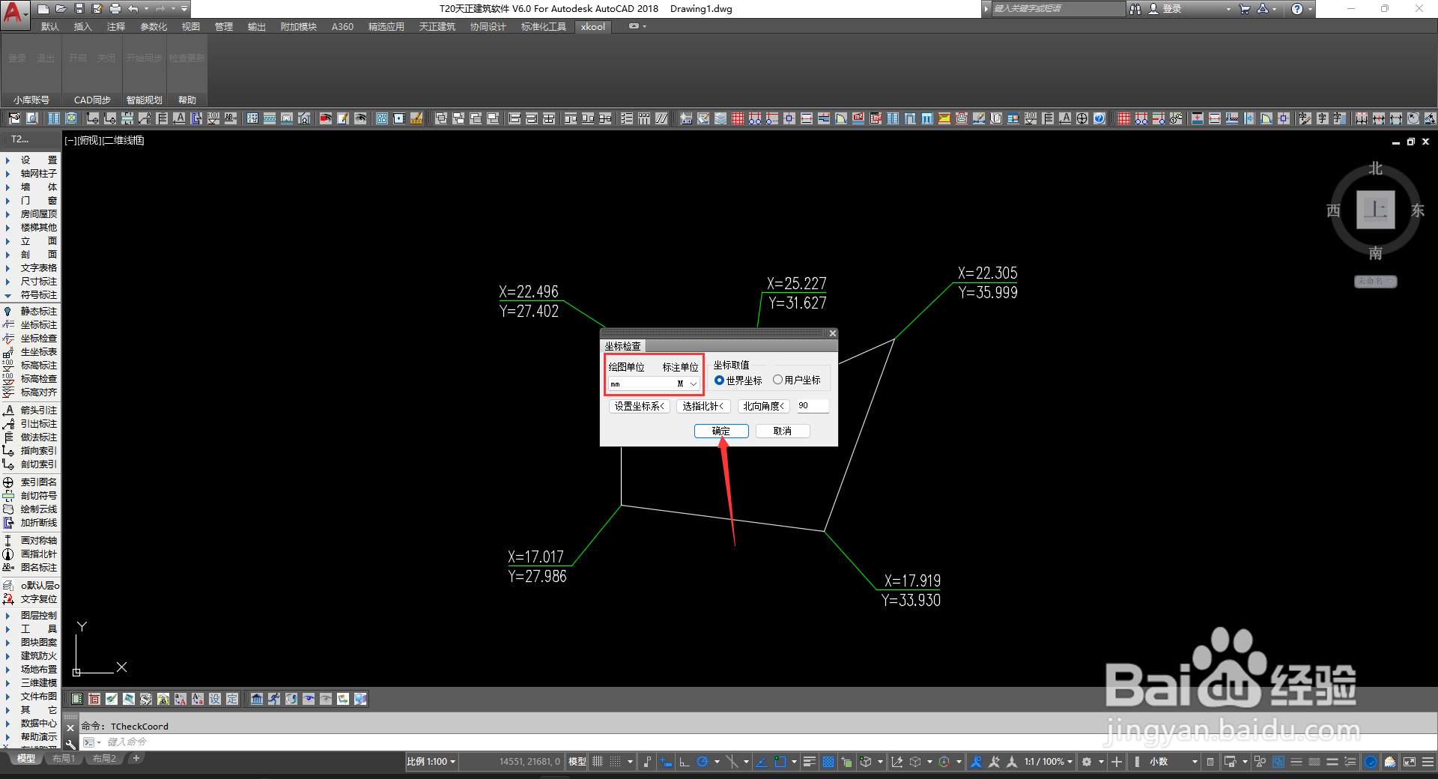
Task: Click the ViewCube 上 face
Action: 1376,210
